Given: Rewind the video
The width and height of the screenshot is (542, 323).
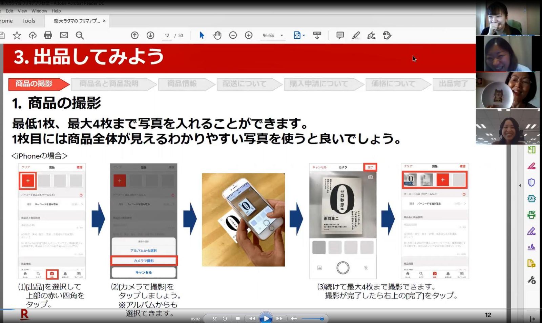Looking at the screenshot, I should [252, 319].
